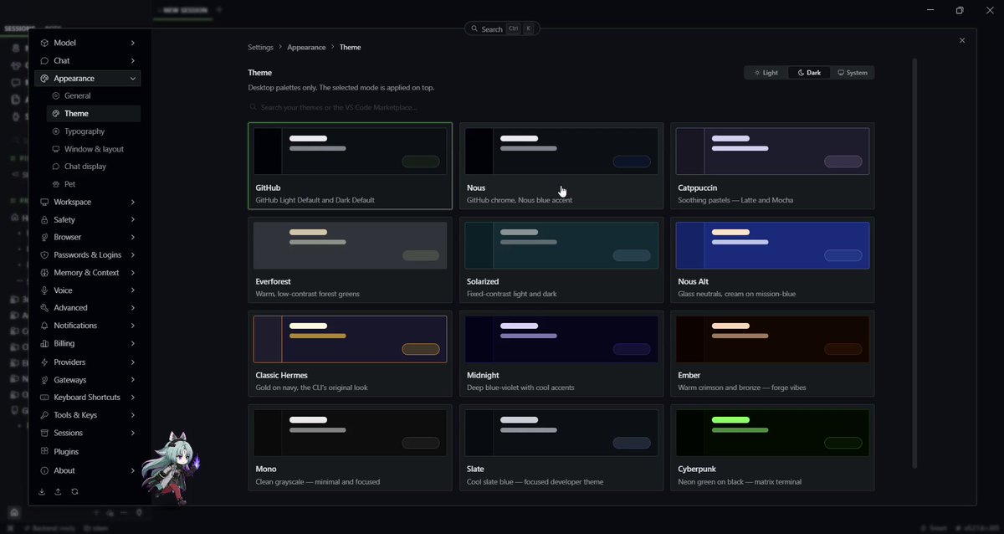Click the upload-arrow icon below About
1004x534 pixels.
(58, 492)
